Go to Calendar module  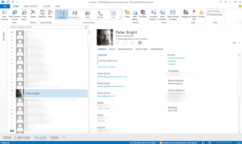click(x=22, y=137)
